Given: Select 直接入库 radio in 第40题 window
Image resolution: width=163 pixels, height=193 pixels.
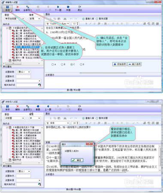Looking at the screenshot, I should point(83,118).
